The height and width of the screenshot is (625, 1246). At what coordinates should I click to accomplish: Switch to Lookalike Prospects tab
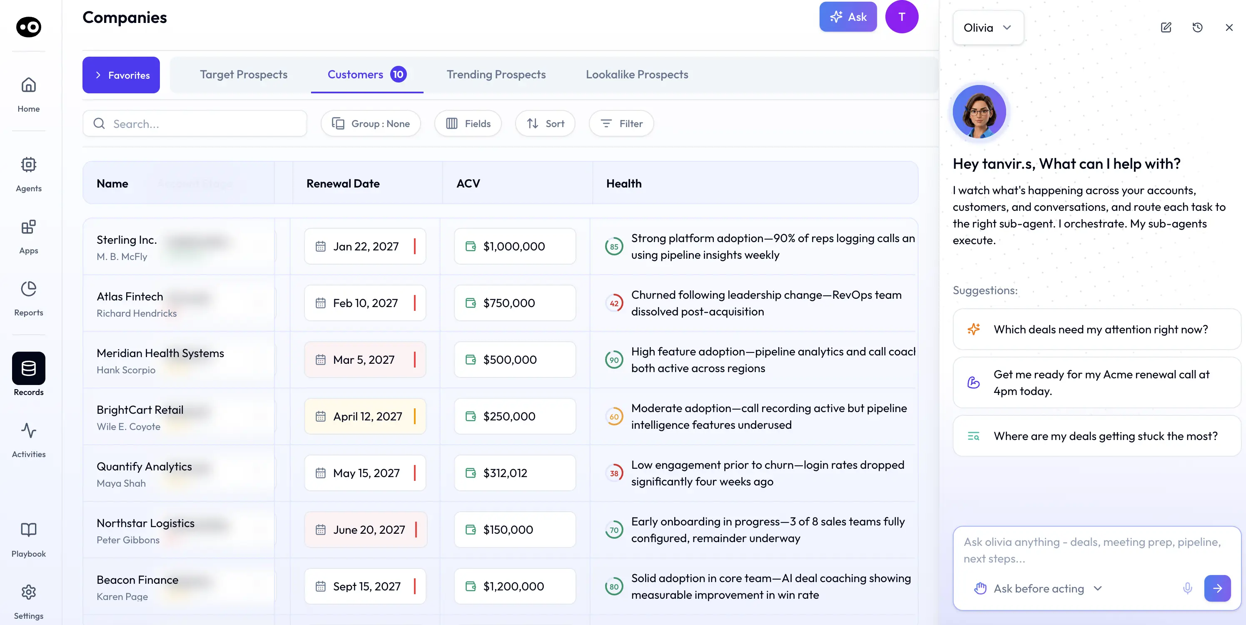(x=637, y=75)
